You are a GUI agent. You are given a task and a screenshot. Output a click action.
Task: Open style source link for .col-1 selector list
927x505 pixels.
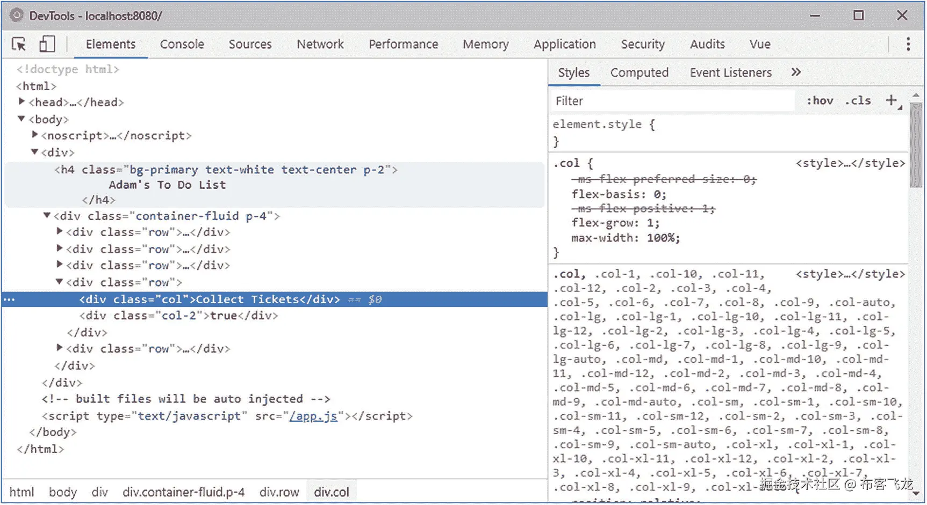click(851, 274)
